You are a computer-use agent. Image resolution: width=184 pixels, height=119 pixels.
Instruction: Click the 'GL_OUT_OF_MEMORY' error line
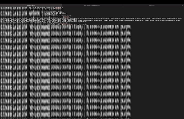point(34,23)
